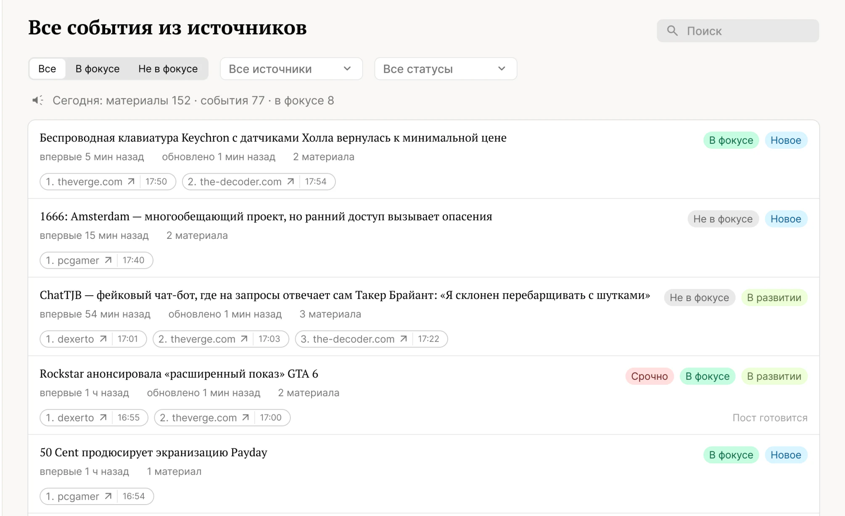Click «обновлено 1 мин назад» in Keychron row
This screenshot has width=845, height=516.
tap(219, 157)
